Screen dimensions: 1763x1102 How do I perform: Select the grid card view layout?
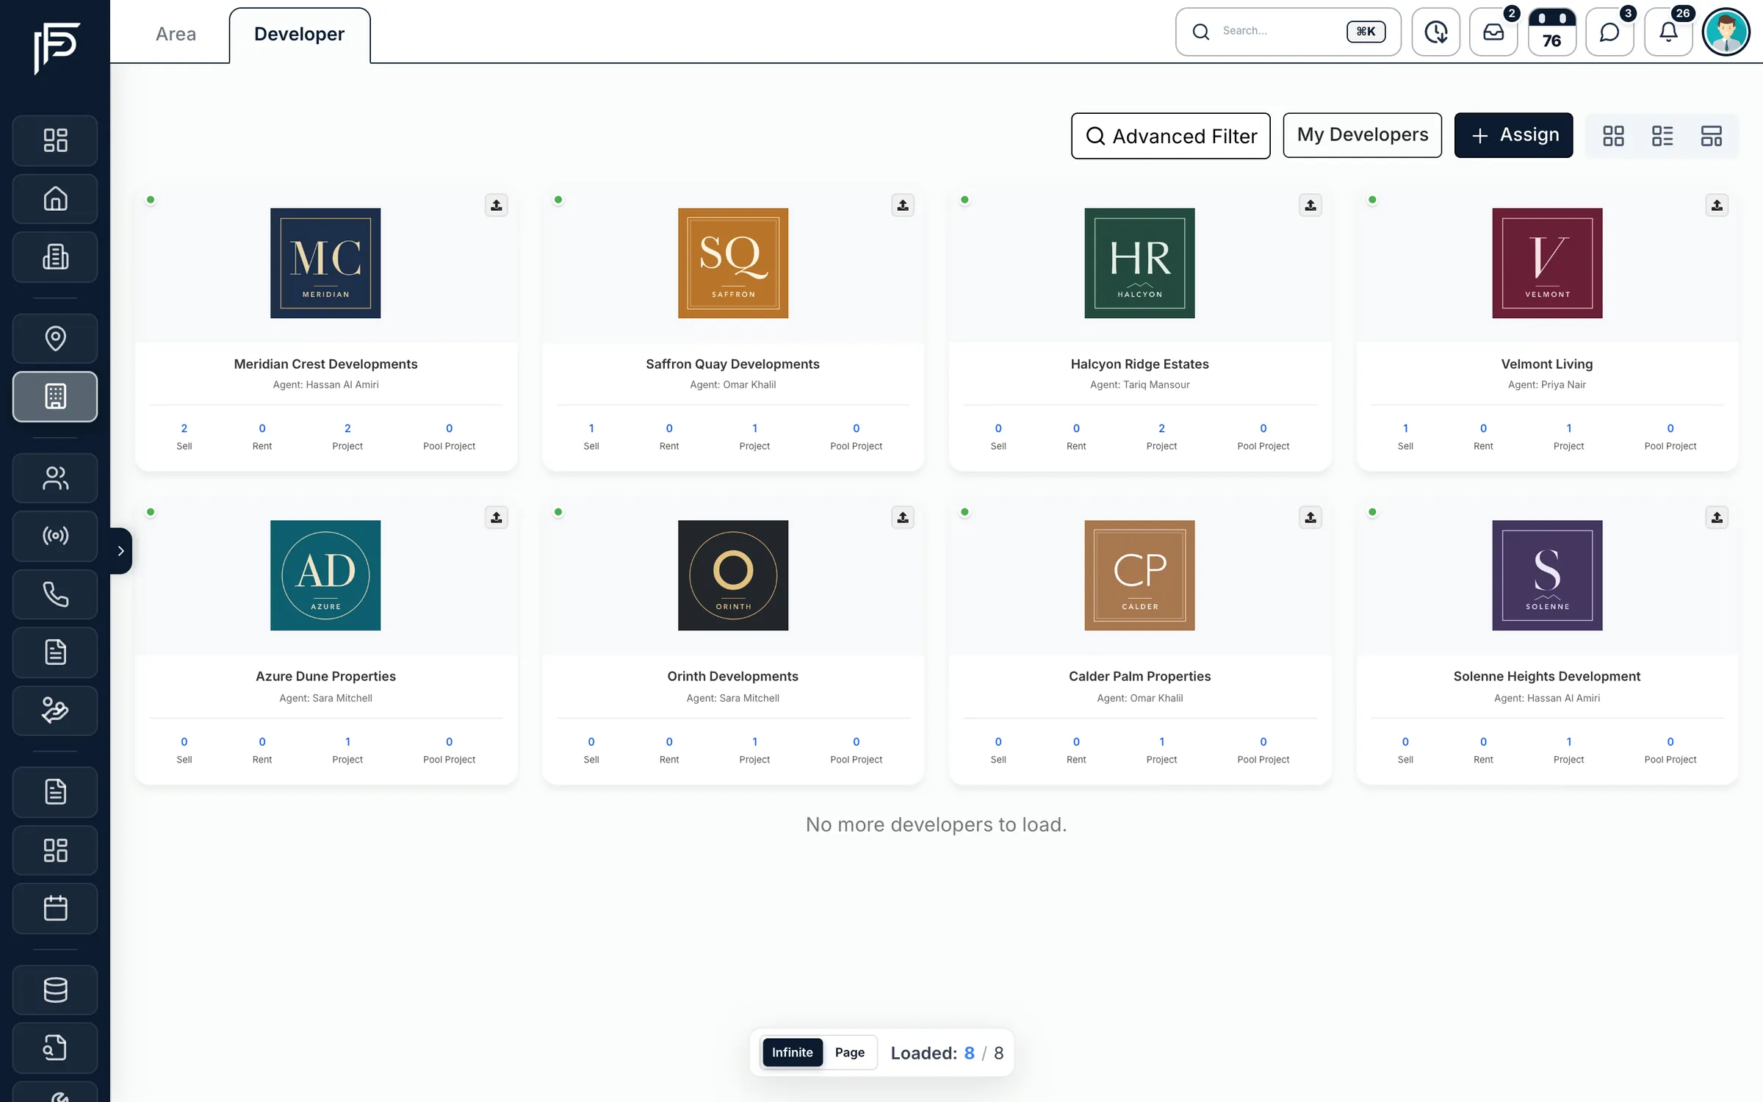pyautogui.click(x=1613, y=136)
